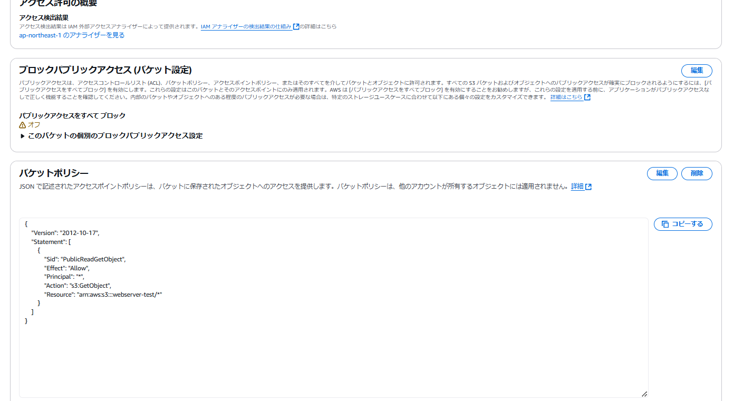Click external link icon beside IAM analyzer link
The width and height of the screenshot is (743, 401).
pyautogui.click(x=296, y=26)
